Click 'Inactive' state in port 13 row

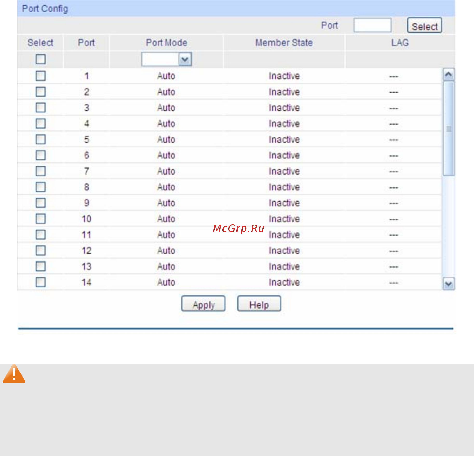click(284, 266)
